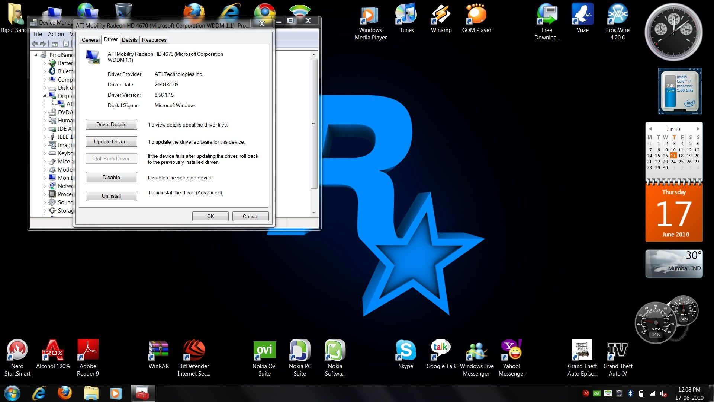Open Firefox from the taskbar
The image size is (714, 402).
click(64, 393)
